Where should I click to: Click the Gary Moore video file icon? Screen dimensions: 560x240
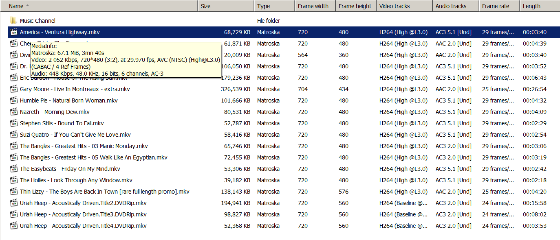click(13, 89)
